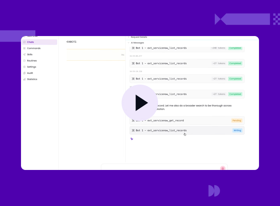Open Settings in the sidebar
This screenshot has height=206, width=280.
pyautogui.click(x=39, y=67)
